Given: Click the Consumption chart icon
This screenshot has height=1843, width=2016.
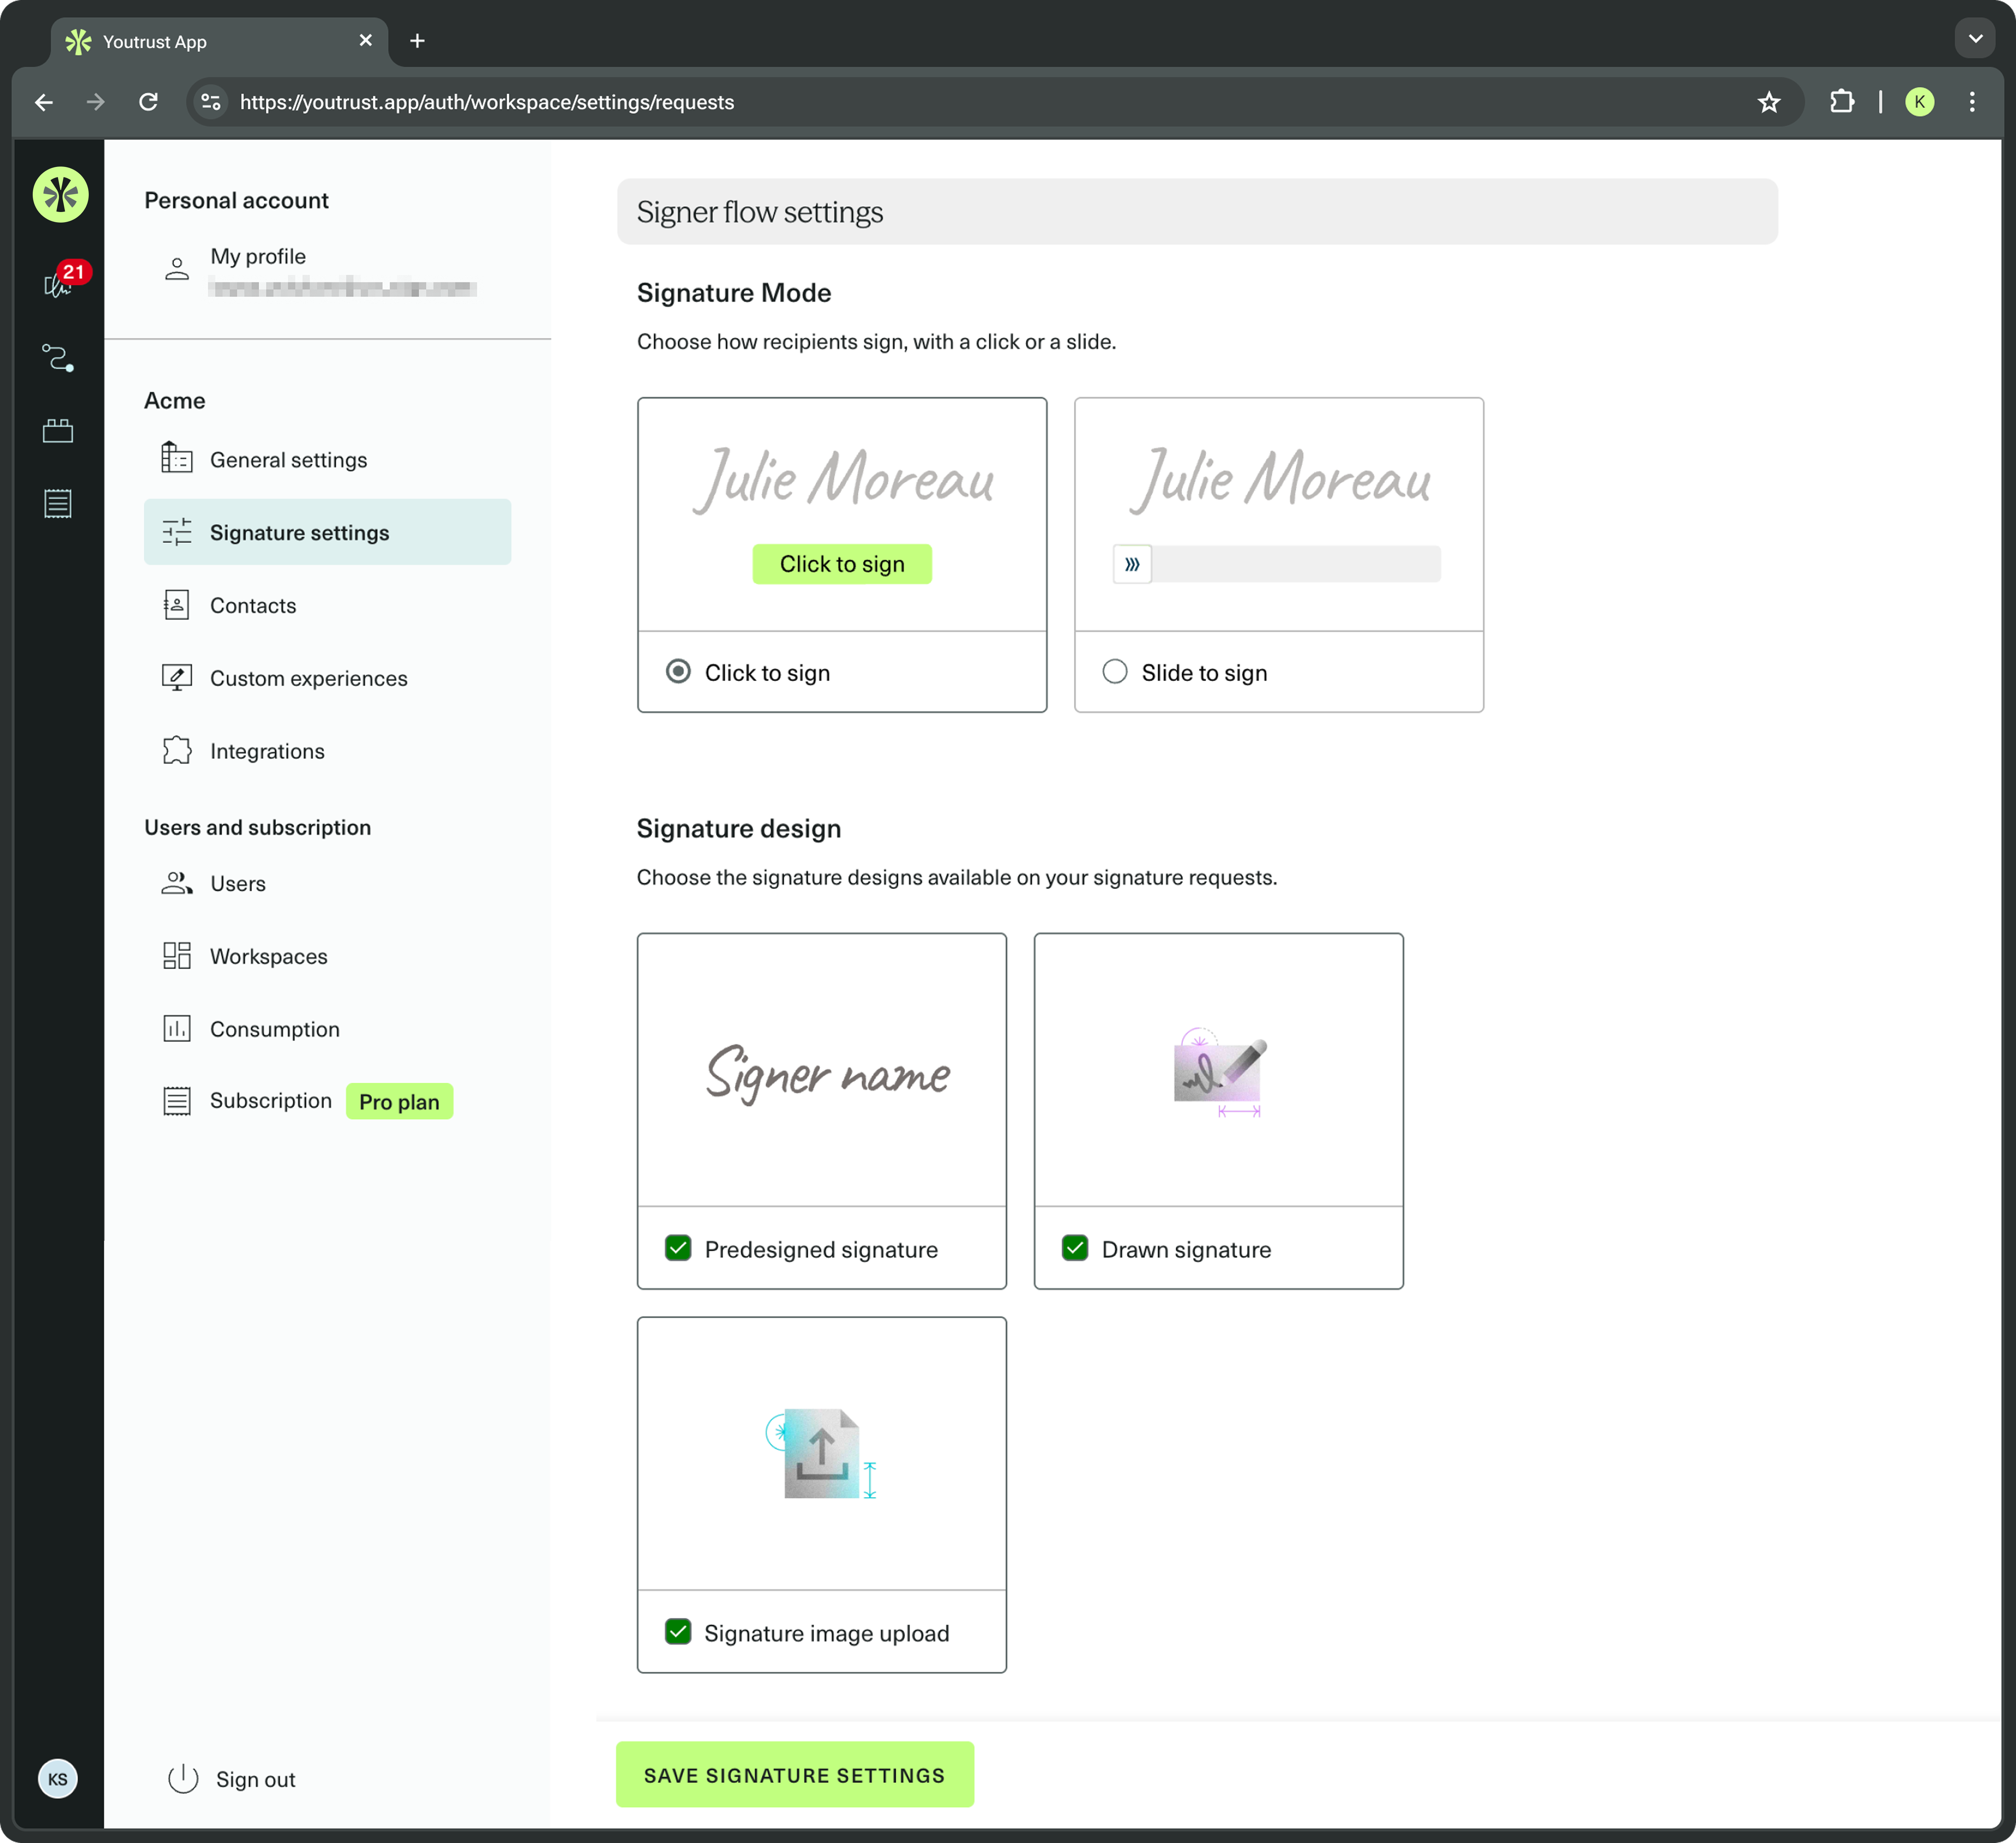Looking at the screenshot, I should (x=177, y=1029).
